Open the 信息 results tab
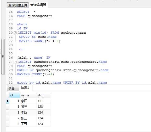 [13, 88]
